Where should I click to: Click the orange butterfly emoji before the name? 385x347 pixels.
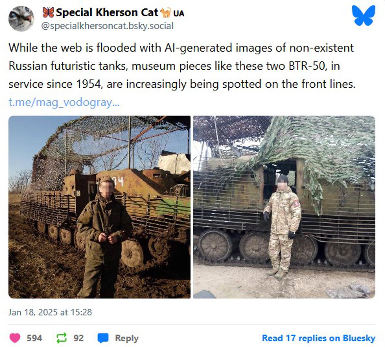tap(48, 13)
